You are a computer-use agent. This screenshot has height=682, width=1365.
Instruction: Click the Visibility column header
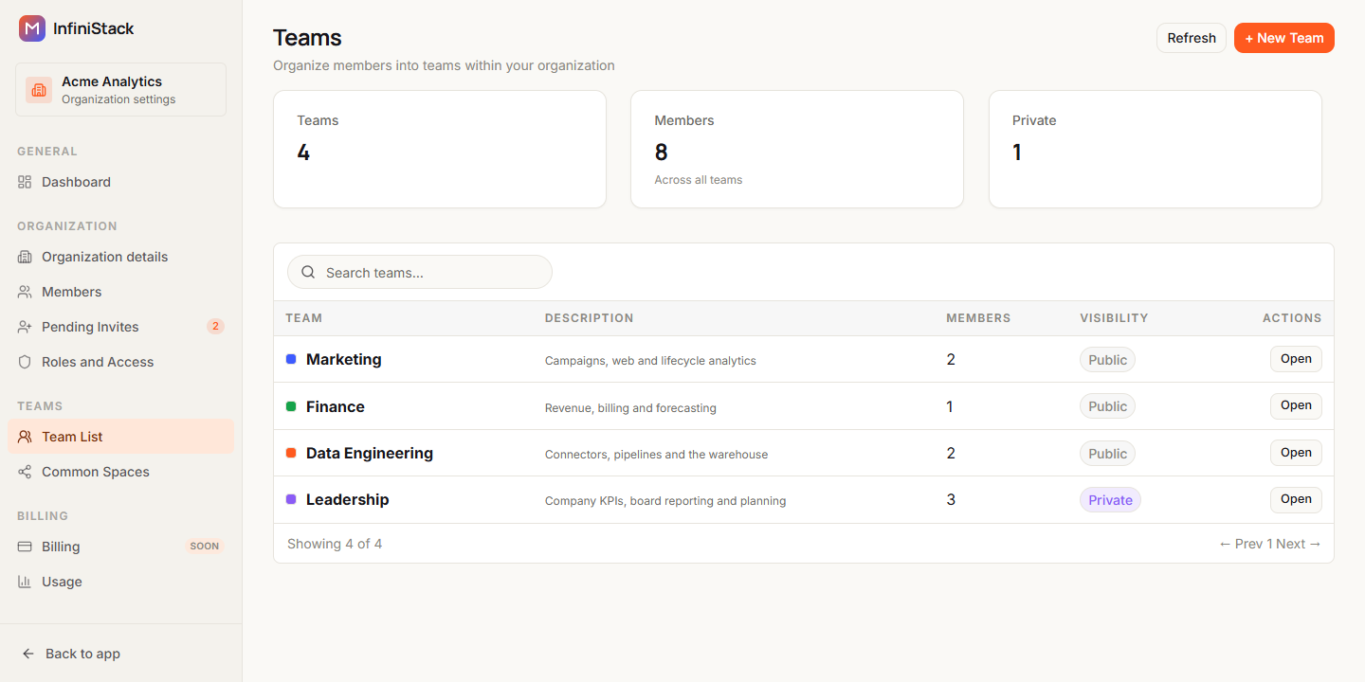click(1114, 318)
